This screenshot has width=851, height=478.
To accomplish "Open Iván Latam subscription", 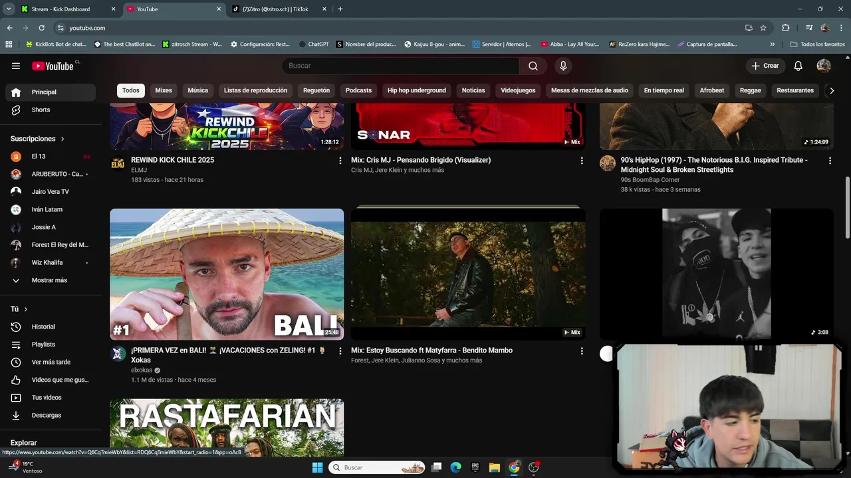I will coord(51,209).
